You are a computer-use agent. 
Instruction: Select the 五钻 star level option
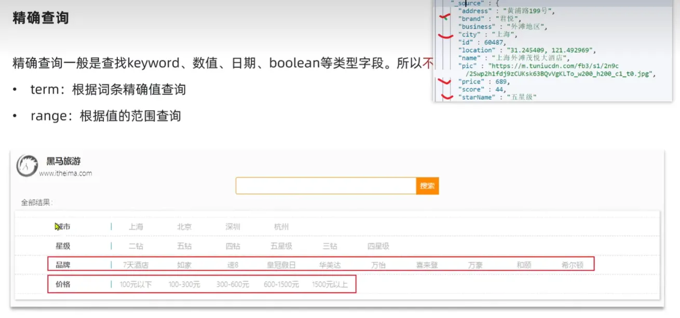(x=184, y=246)
